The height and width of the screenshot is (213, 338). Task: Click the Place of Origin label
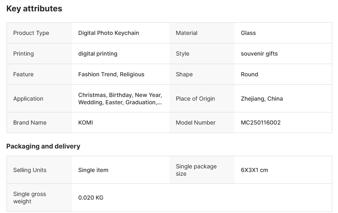195,99
